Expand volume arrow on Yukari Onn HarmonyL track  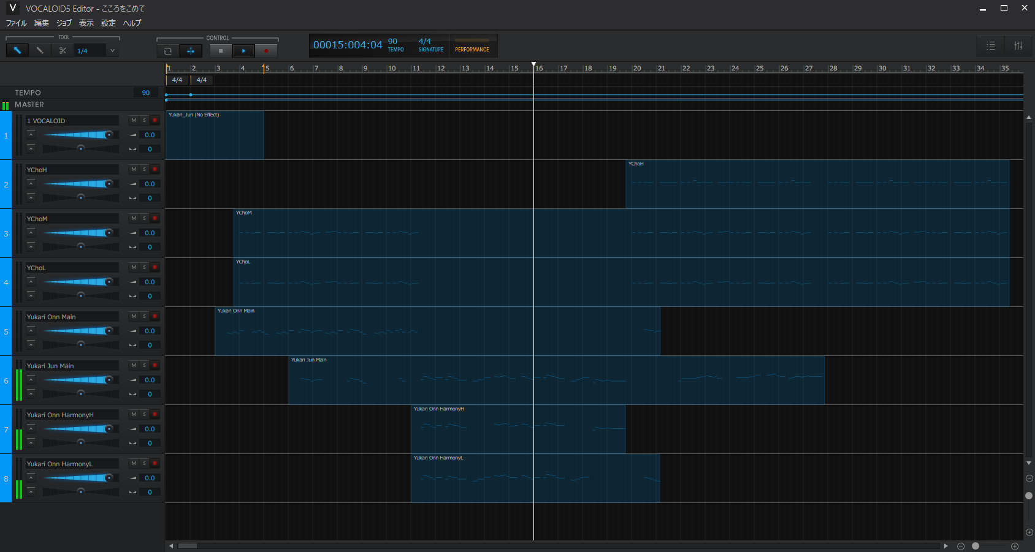(31, 477)
